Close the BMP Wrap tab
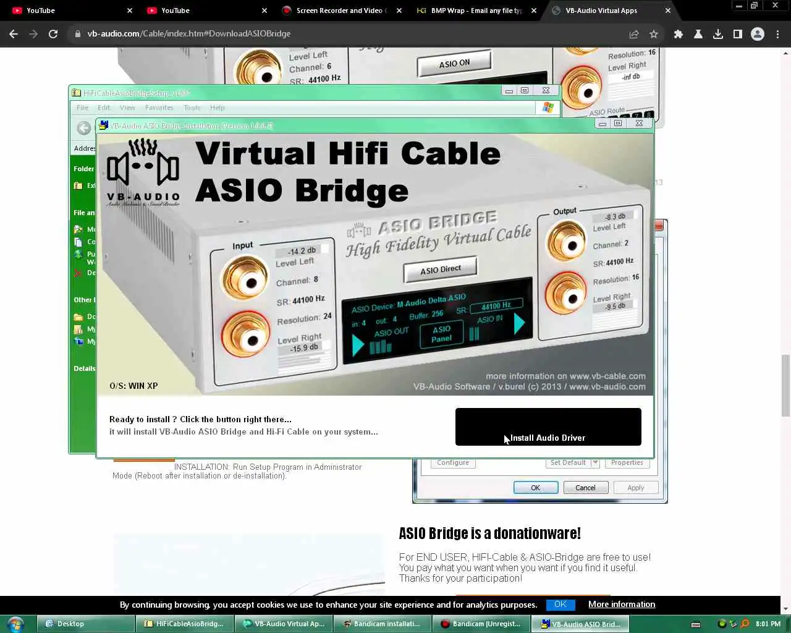 [534, 11]
